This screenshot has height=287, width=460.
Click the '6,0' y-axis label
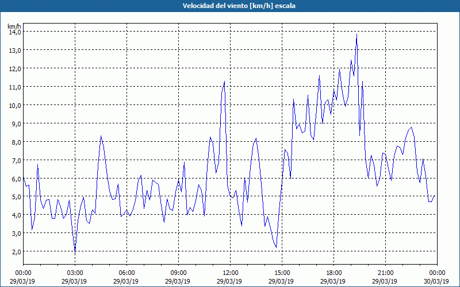click(16, 179)
